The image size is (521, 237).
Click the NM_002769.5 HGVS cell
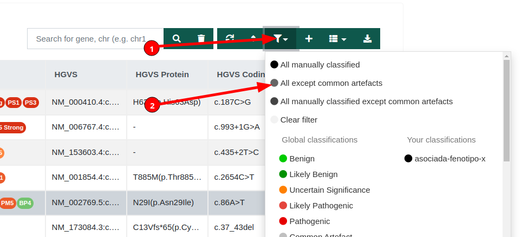[x=86, y=202]
